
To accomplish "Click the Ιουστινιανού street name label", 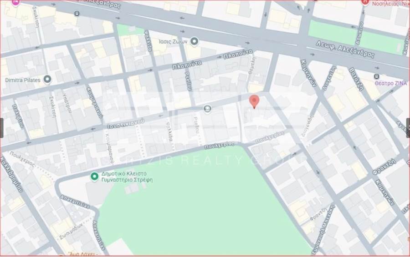I will point(126,124).
